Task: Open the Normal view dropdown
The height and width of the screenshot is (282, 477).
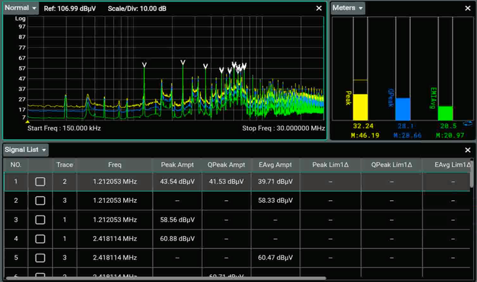Action: (x=20, y=8)
